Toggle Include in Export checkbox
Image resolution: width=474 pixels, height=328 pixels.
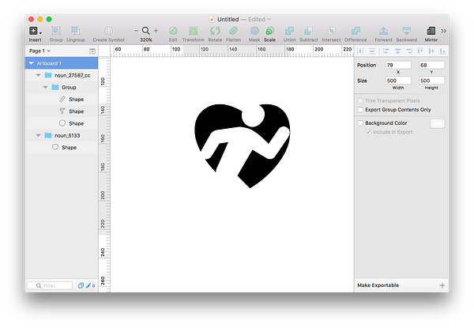(x=368, y=132)
